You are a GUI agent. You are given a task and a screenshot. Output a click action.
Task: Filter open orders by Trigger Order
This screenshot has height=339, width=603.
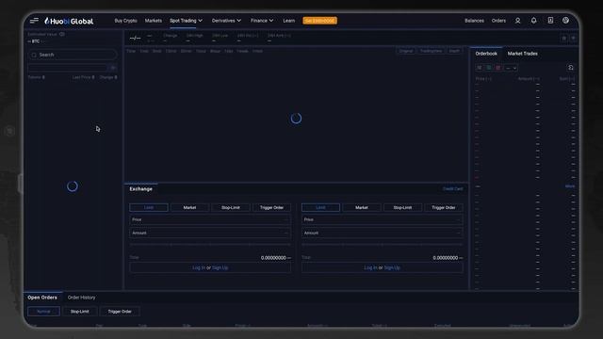click(x=120, y=312)
